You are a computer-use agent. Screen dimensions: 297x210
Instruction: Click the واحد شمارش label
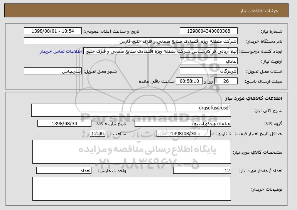(112, 171)
